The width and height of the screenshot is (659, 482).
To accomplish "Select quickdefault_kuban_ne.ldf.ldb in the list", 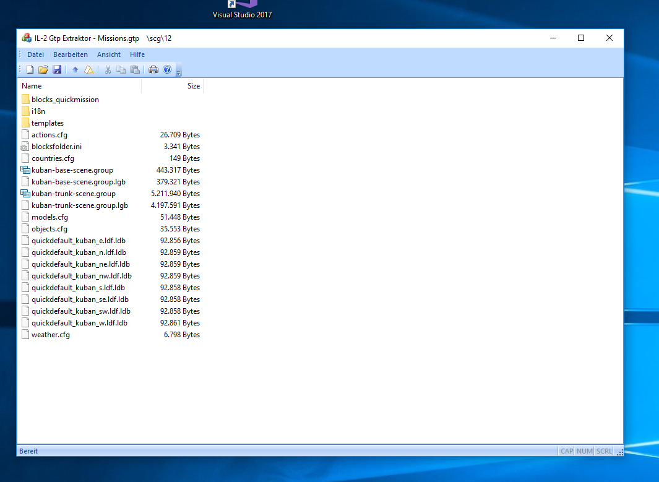I will coord(80,264).
